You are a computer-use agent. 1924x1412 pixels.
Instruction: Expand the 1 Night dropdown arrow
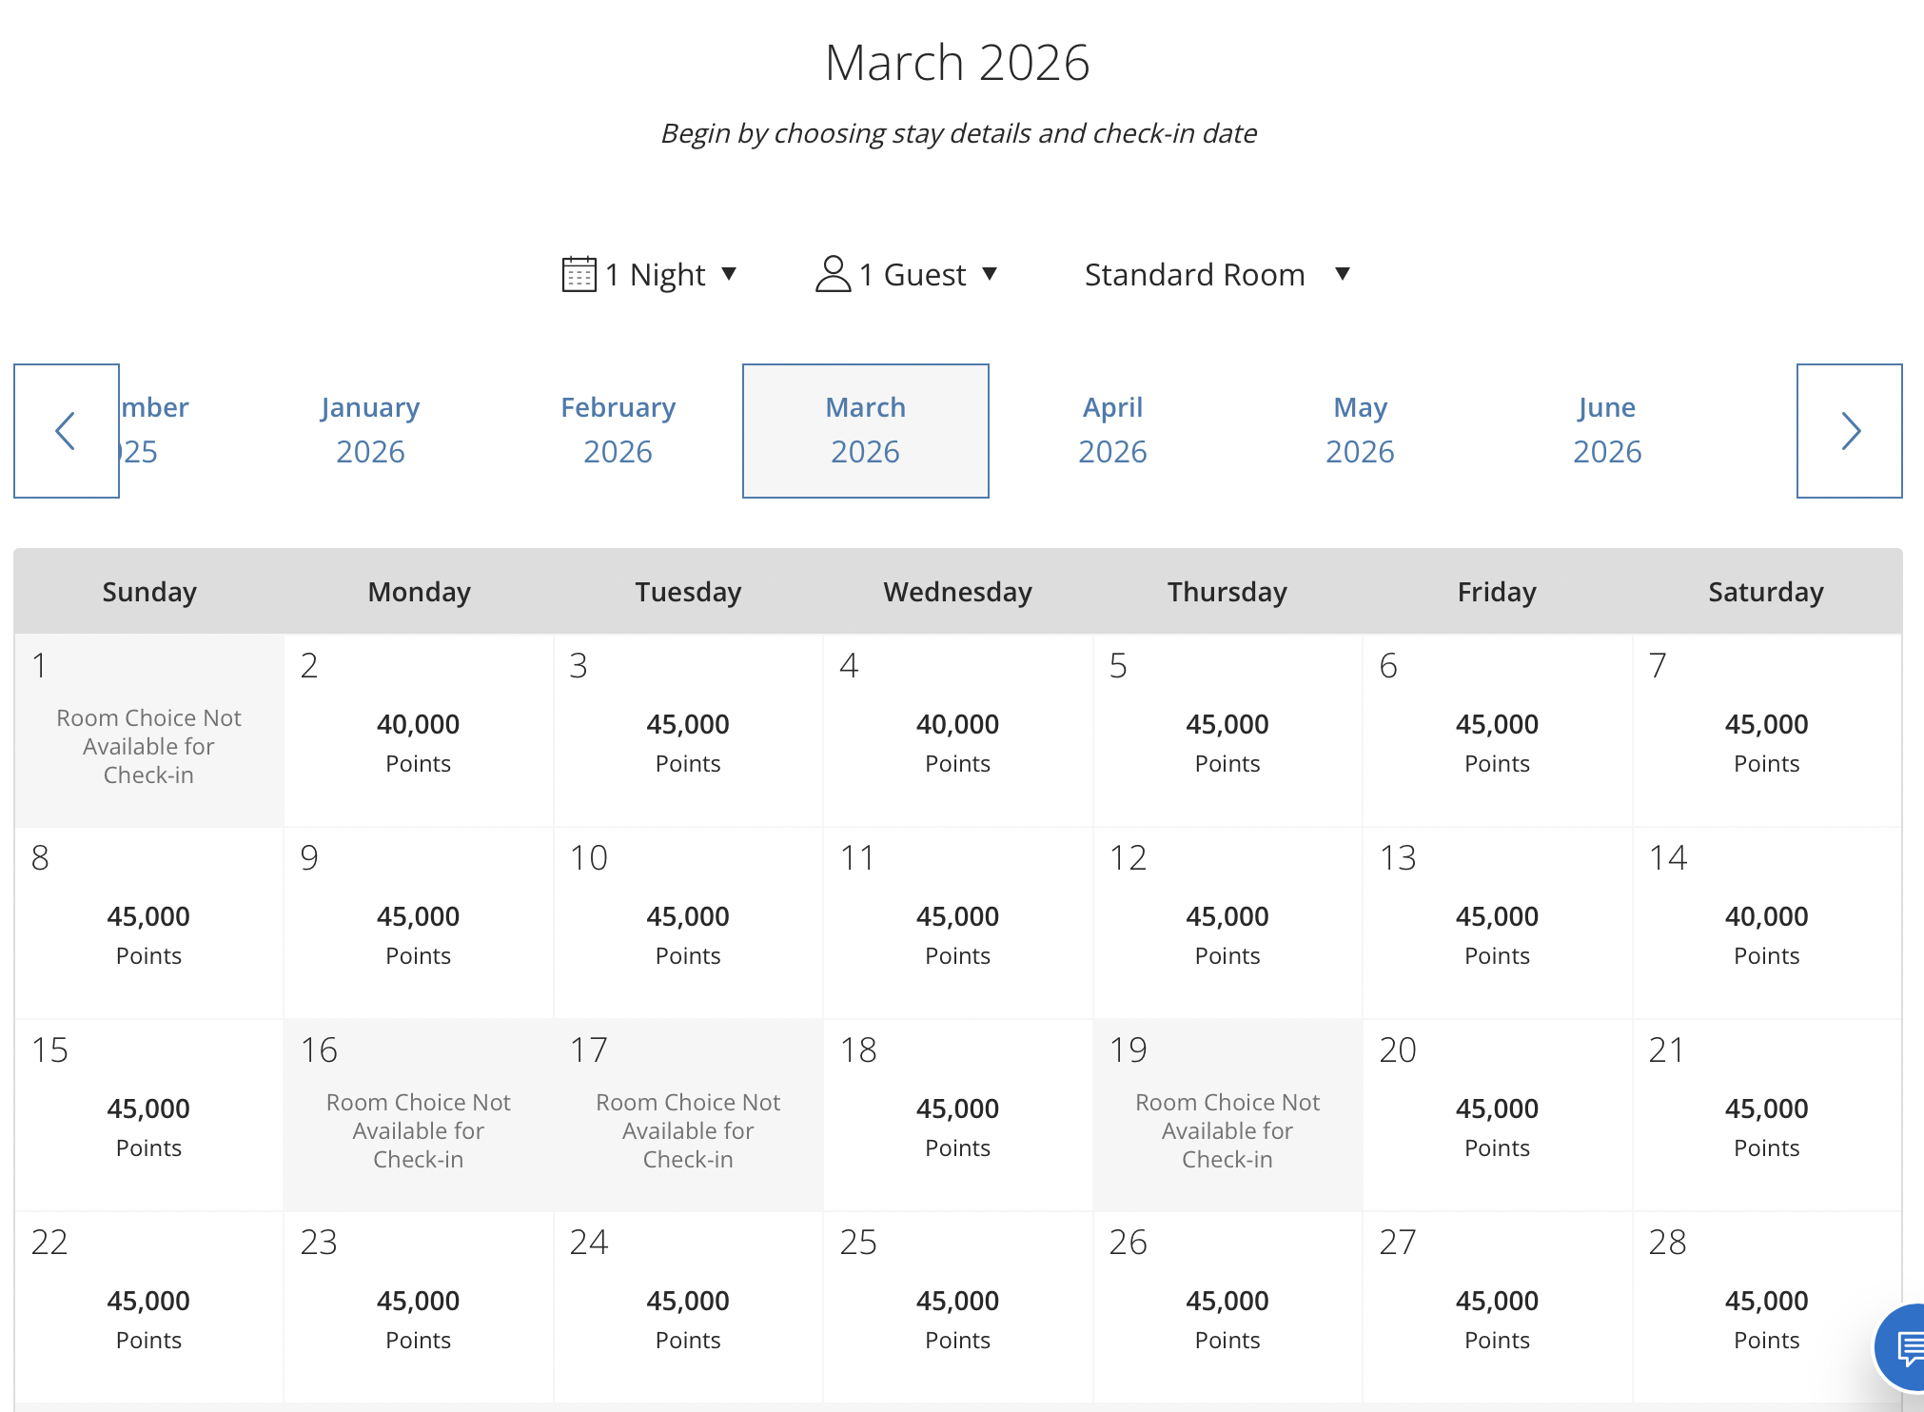(x=729, y=274)
